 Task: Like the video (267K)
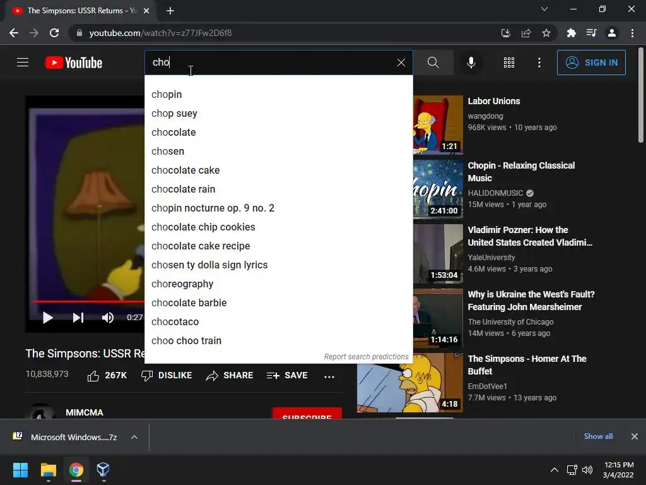pyautogui.click(x=107, y=376)
